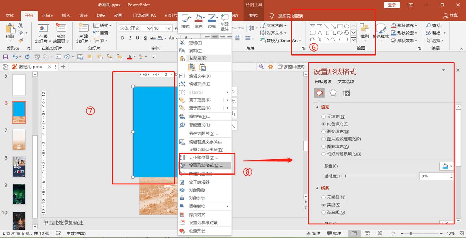Screen dimensions: 466x238
Task: Click the 登录 login button
Action: (x=392, y=5)
